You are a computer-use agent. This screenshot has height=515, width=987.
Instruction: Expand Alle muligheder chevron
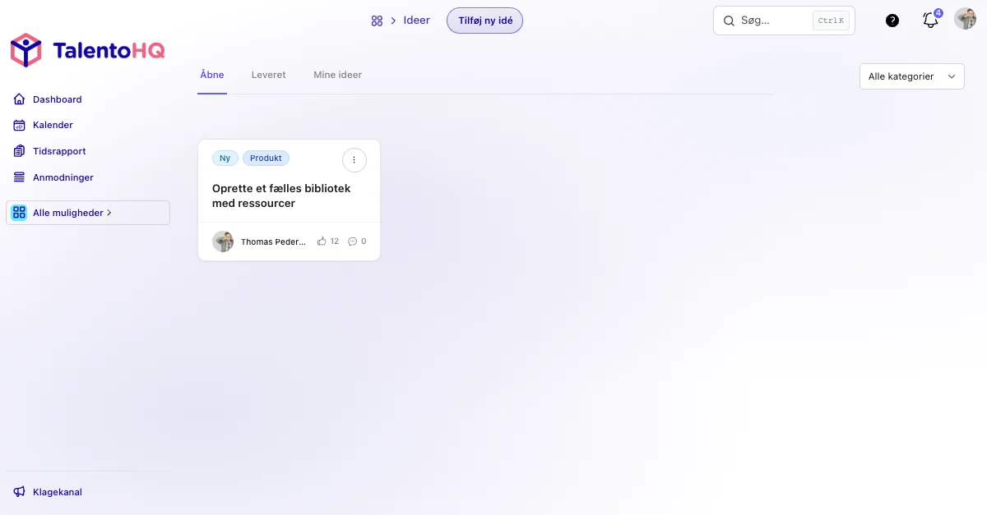(109, 213)
